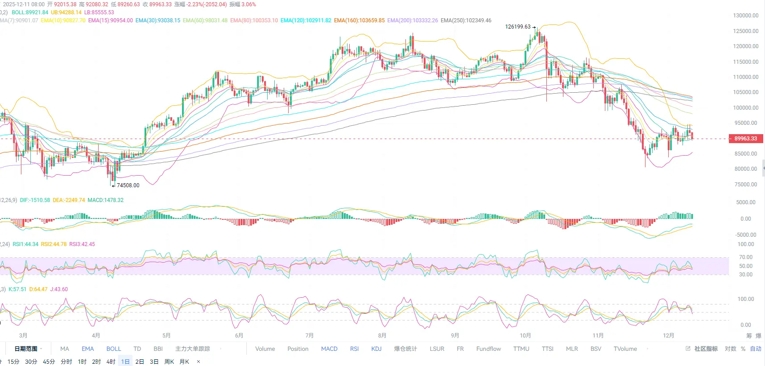Switch to the 4时 timeframe
The height and width of the screenshot is (366, 765).
111,362
